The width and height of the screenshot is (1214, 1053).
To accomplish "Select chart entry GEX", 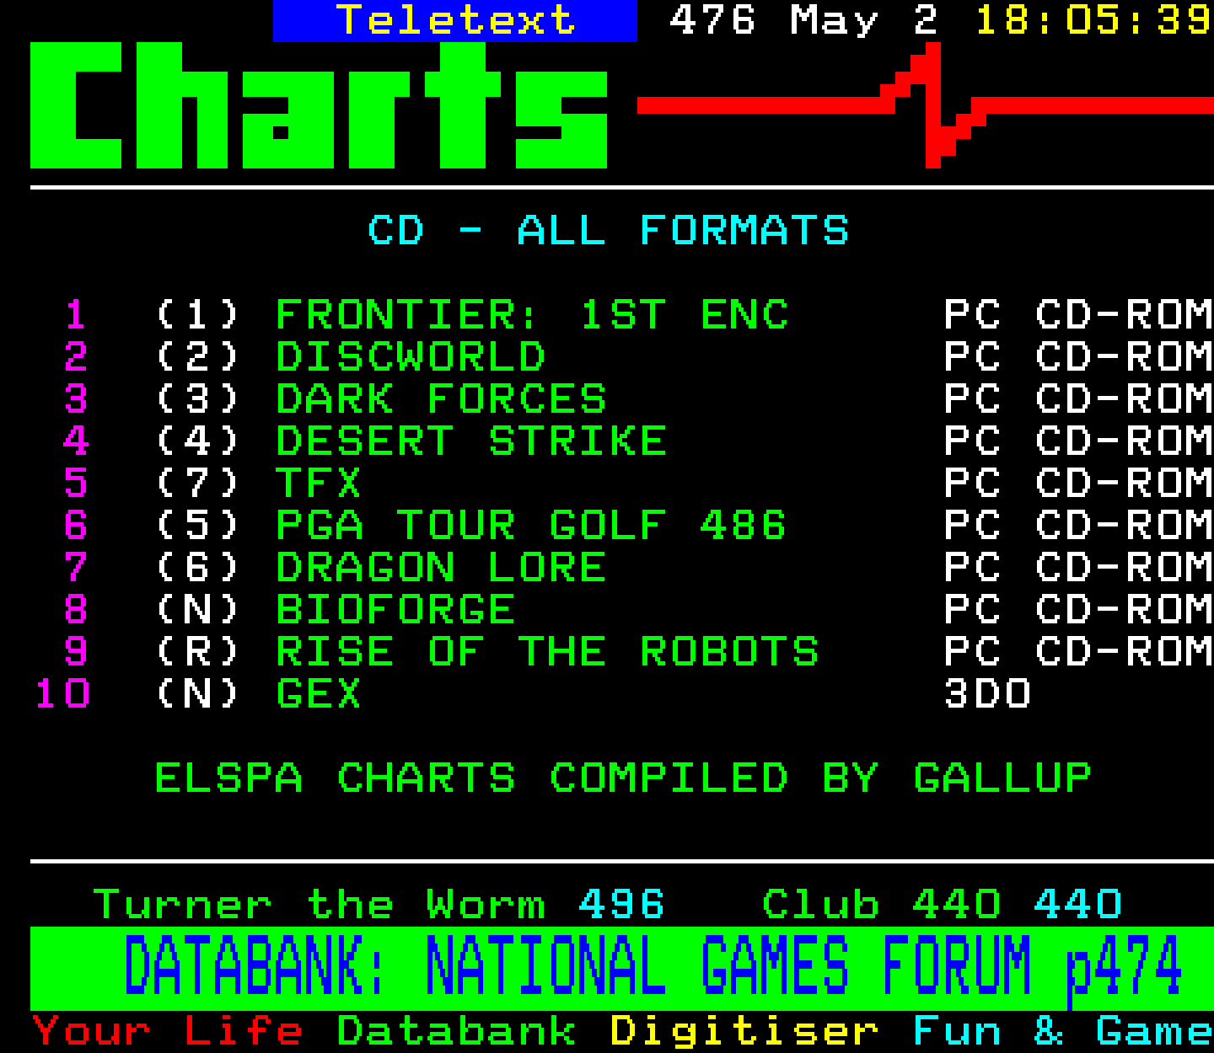I will [319, 694].
